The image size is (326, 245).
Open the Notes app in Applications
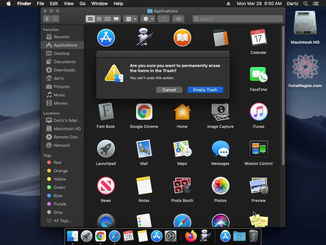point(144,186)
